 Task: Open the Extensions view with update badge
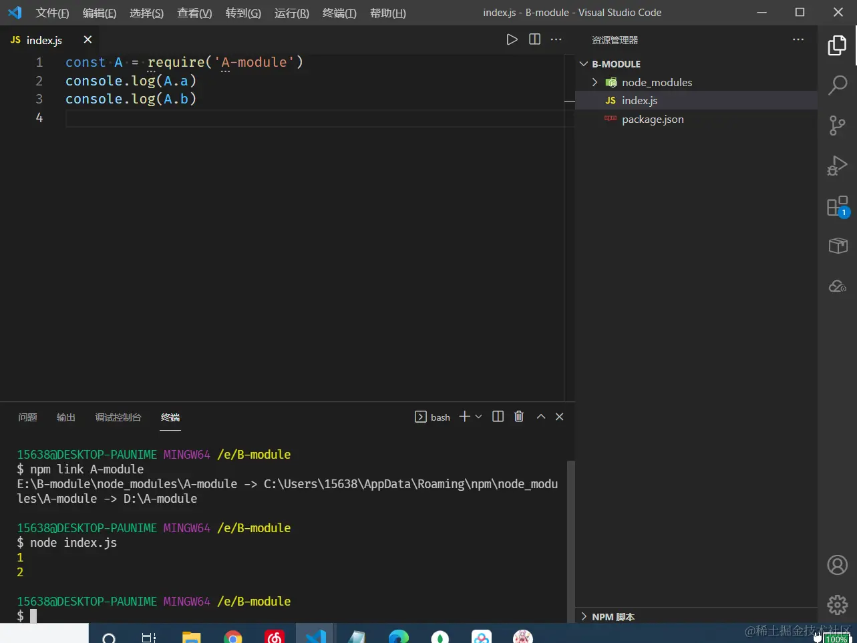838,206
